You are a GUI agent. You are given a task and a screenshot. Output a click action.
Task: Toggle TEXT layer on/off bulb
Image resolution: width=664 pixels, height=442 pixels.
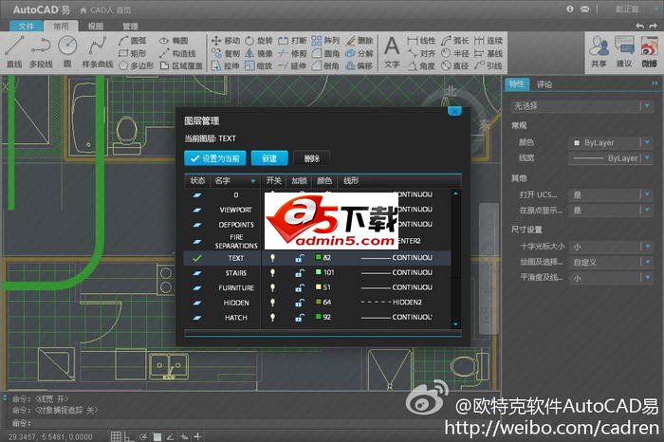[x=273, y=257]
